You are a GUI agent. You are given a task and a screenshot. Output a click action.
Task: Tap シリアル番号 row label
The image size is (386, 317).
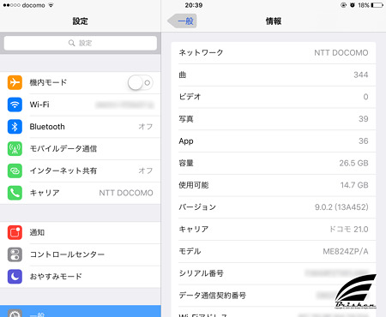[x=201, y=273]
